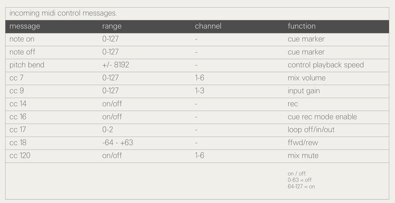Click the '64-127 = on' footnote text
395x203 pixels.
301,187
